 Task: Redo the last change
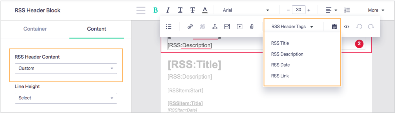[x=371, y=26]
